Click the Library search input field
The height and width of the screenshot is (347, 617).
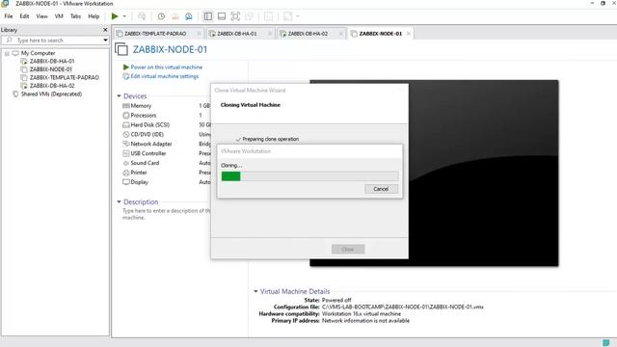pyautogui.click(x=55, y=40)
